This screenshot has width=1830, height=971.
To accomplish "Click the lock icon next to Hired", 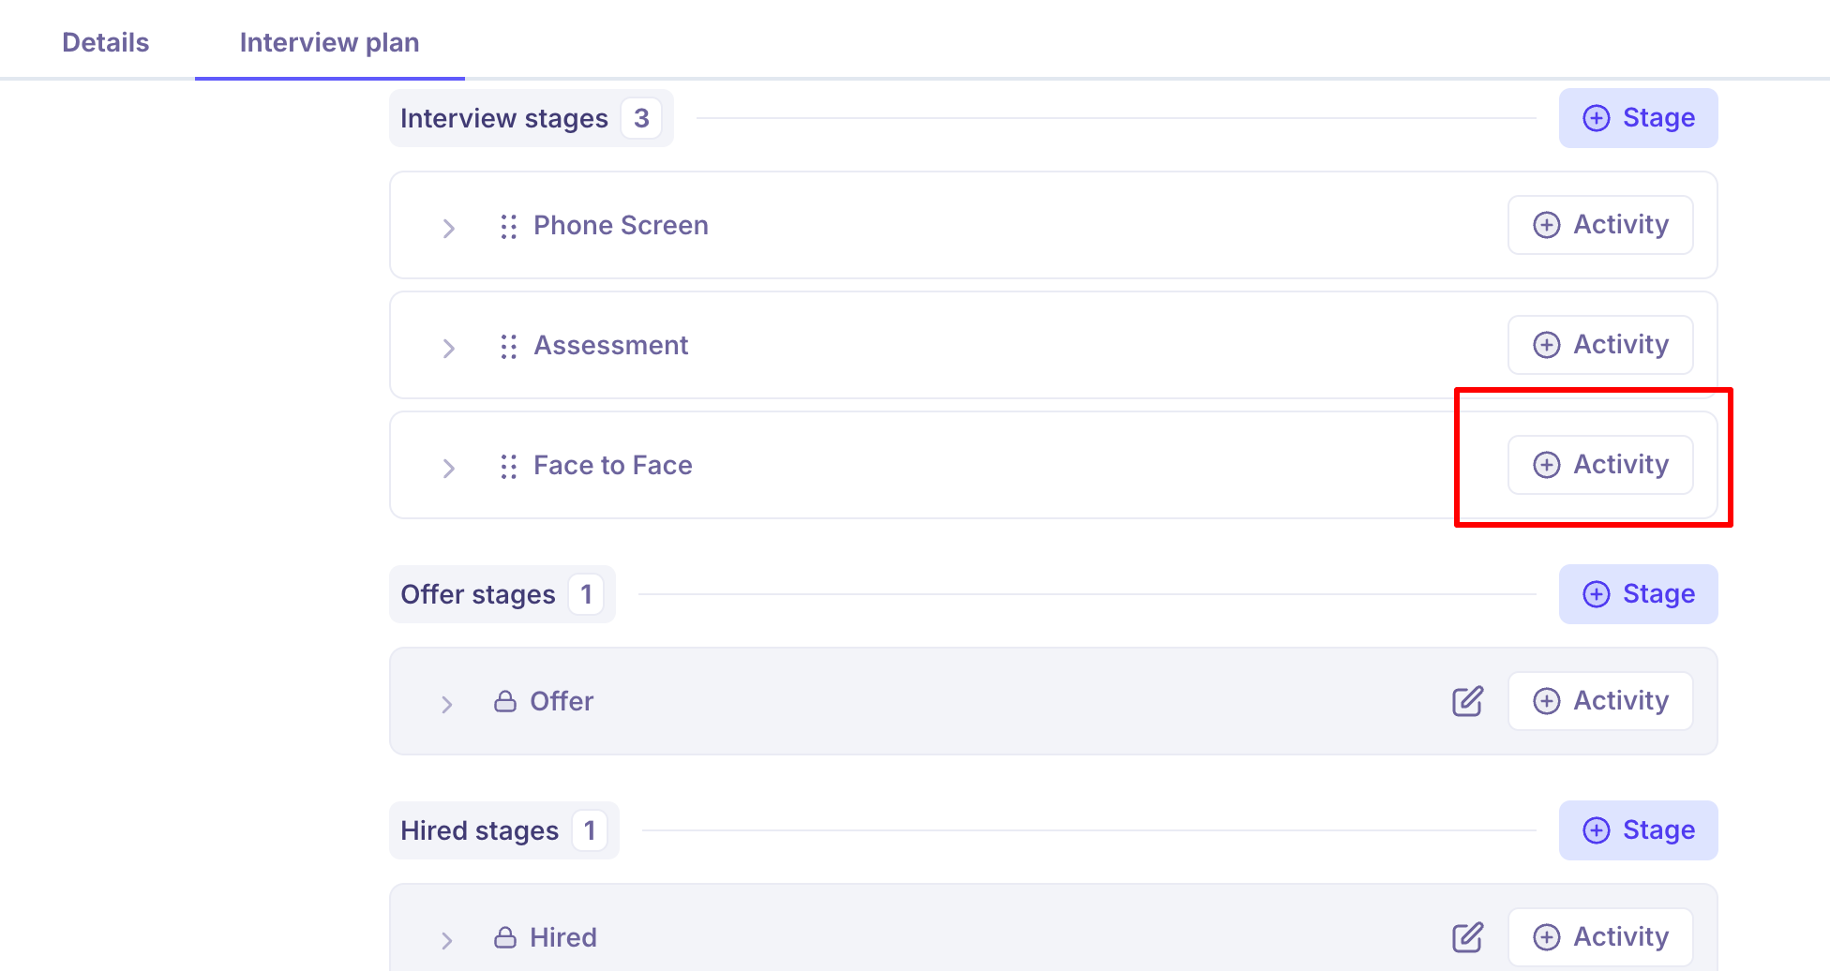I will (x=505, y=937).
